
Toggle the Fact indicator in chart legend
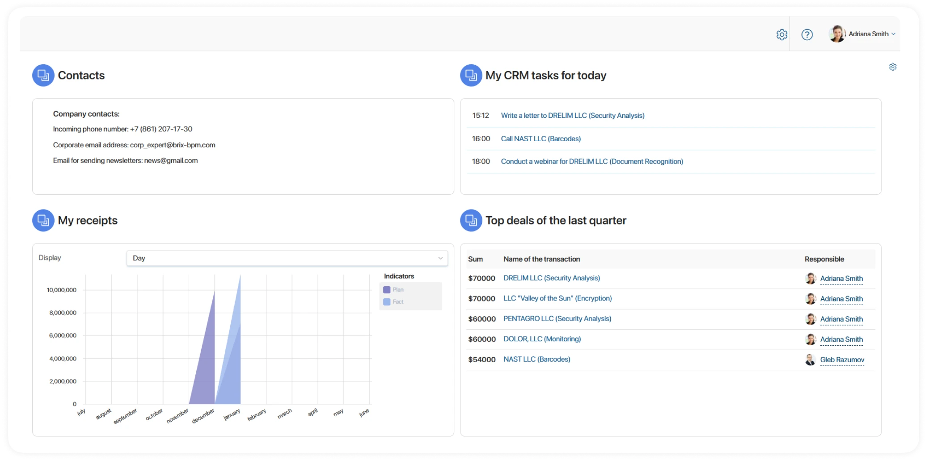click(393, 302)
